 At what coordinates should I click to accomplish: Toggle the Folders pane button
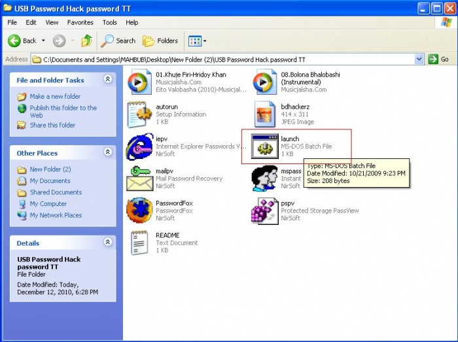pyautogui.click(x=160, y=41)
